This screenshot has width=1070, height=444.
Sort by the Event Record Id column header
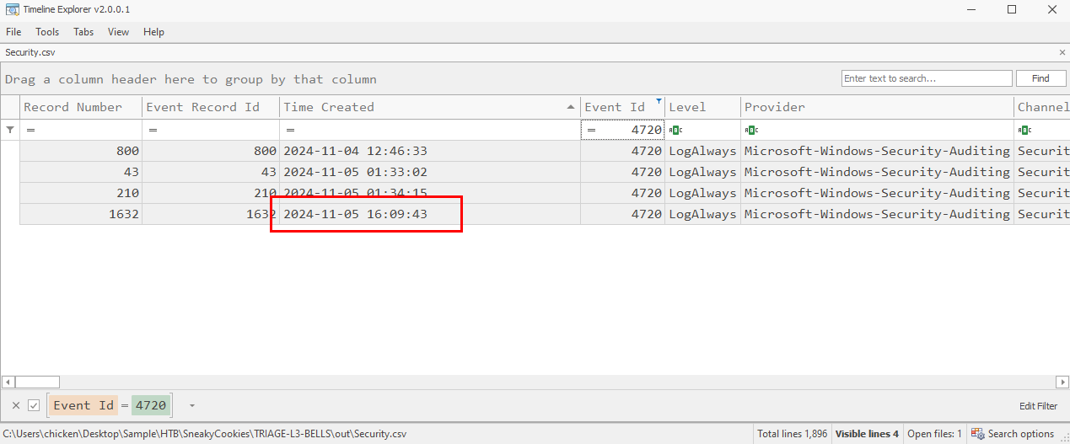coord(211,107)
